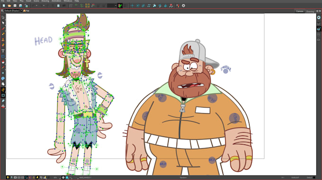Toggle the lightning bolt icon in status bar
Image resolution: width=322 pixels, height=180 pixels.
(x=37, y=178)
